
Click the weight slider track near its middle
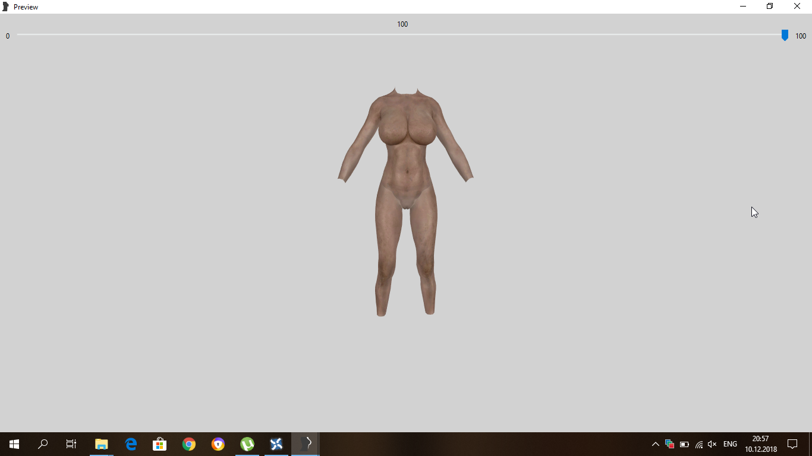(401, 34)
